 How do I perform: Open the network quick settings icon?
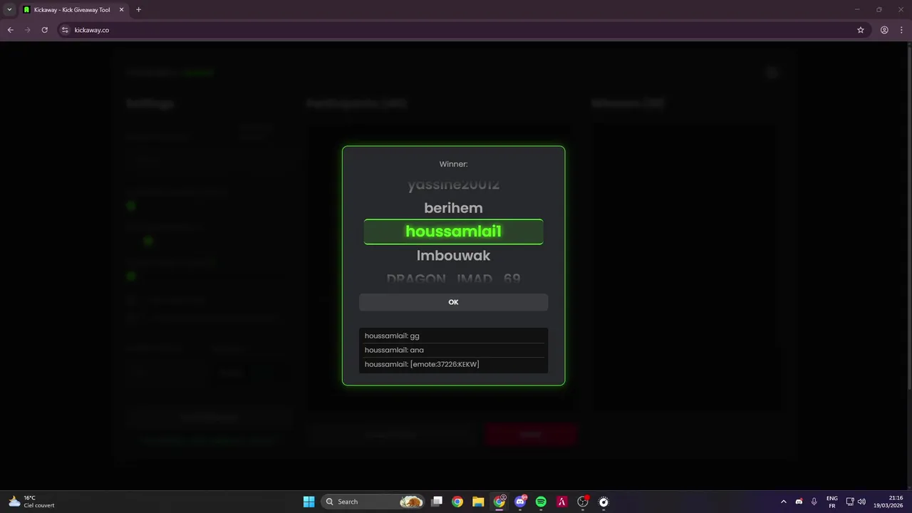coord(850,502)
